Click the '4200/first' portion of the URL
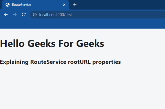The width and height of the screenshot is (165, 109). click(x=64, y=14)
